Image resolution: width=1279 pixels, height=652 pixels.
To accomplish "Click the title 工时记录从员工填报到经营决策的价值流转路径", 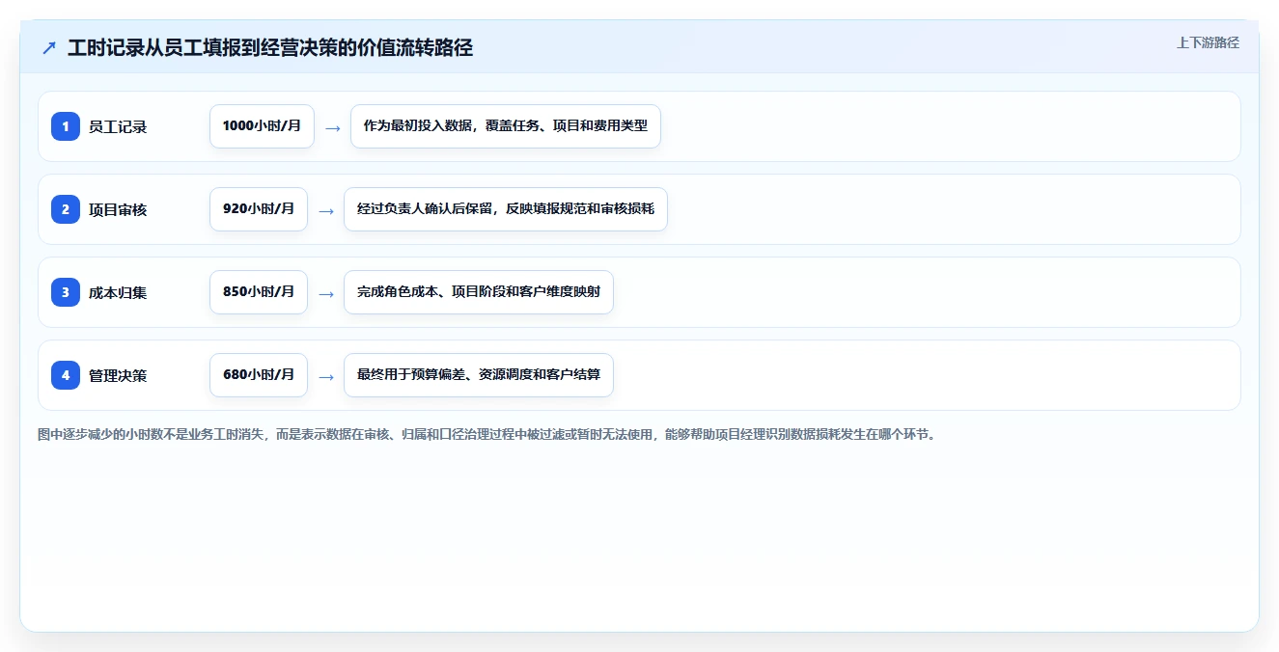I will 270,48.
